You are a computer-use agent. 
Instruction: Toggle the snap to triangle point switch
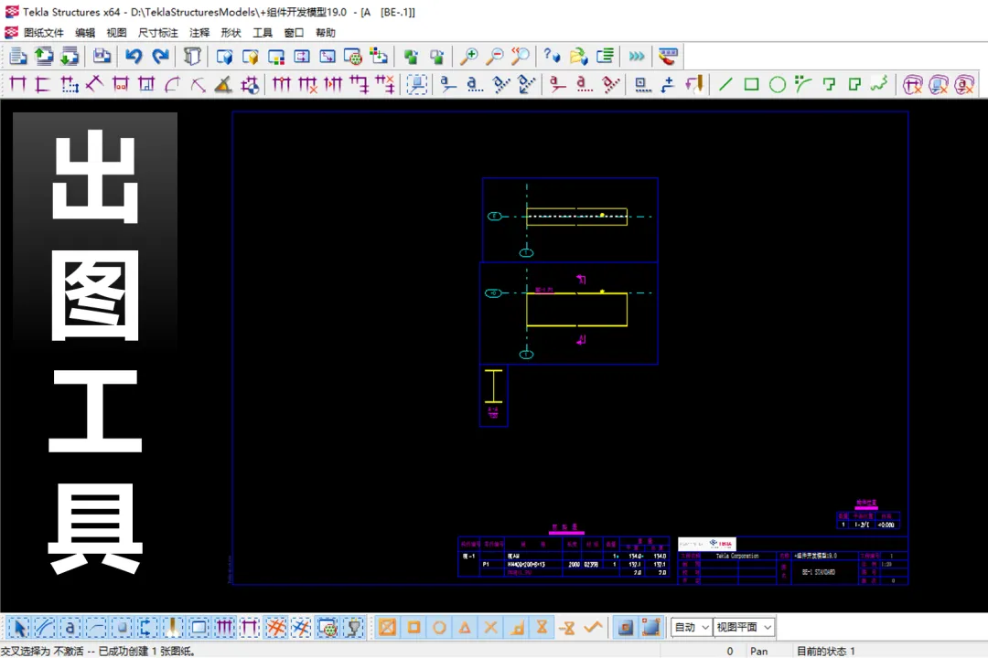tap(465, 628)
